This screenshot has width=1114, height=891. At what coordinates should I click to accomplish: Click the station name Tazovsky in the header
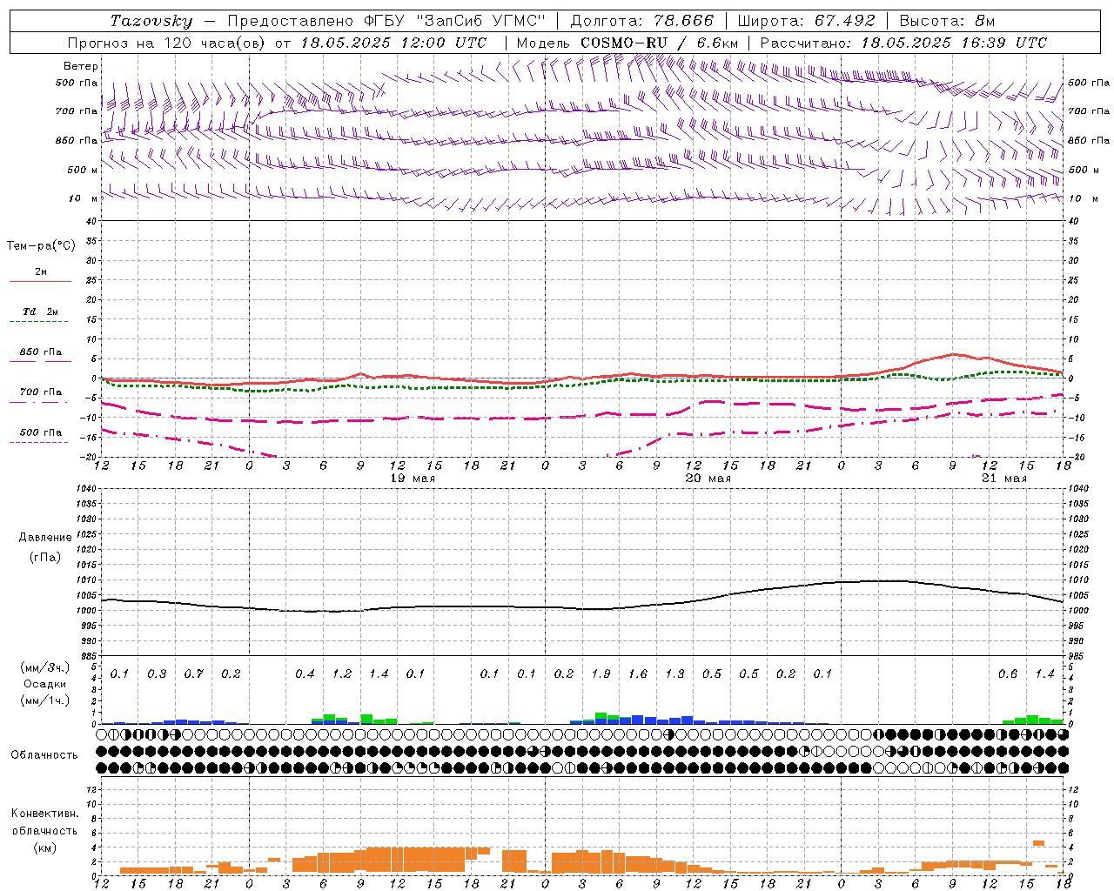coord(151,21)
